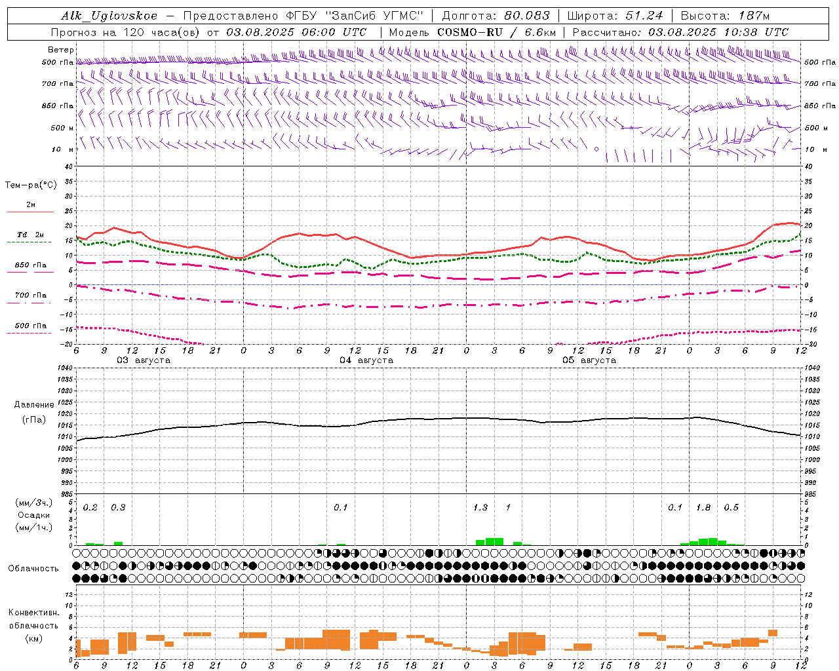839x671 pixels.
Task: Click the precipitation value 0.5
Action: tap(731, 508)
